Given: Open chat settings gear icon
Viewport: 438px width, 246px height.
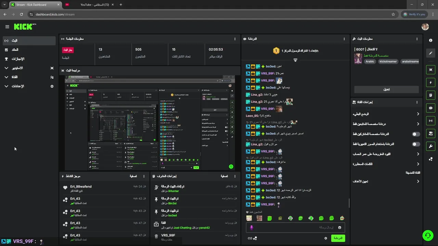Looking at the screenshot, I should [x=326, y=238].
